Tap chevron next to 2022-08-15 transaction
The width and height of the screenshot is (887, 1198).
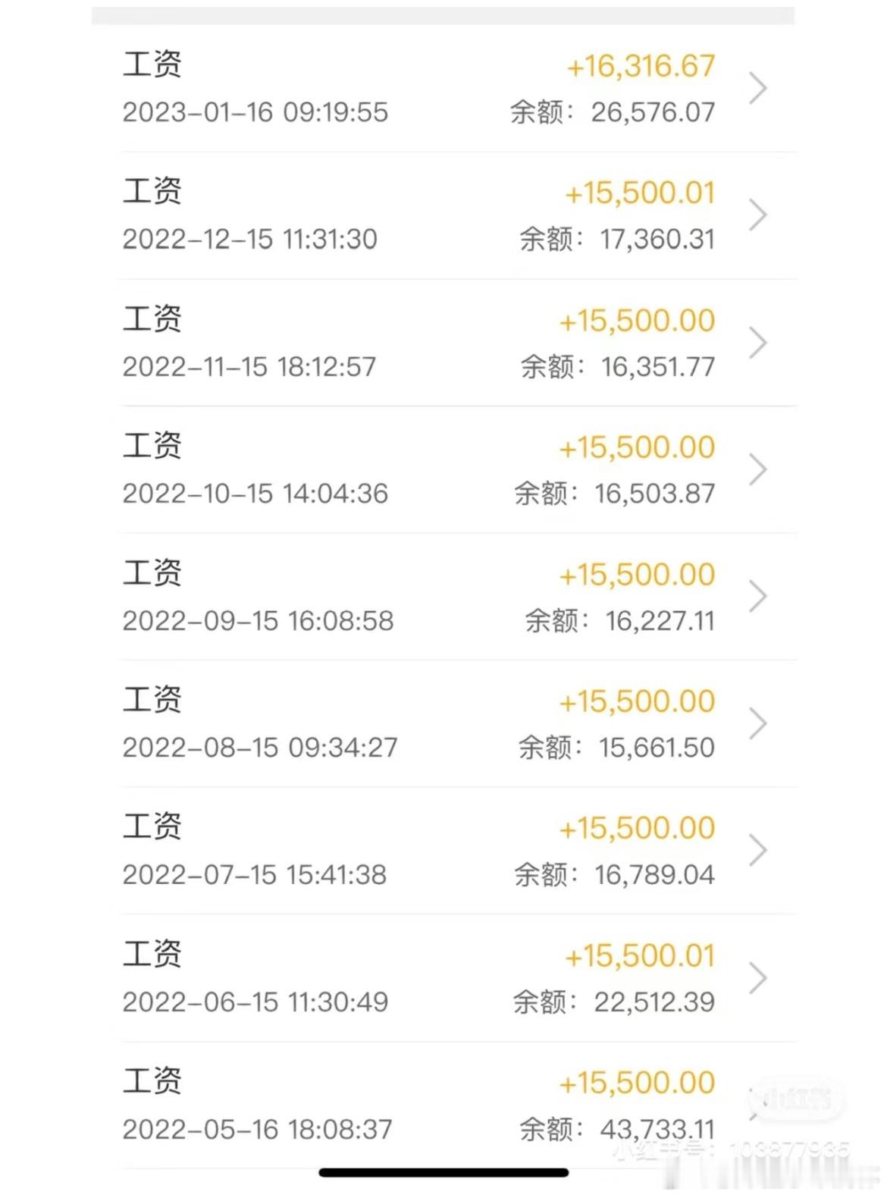(758, 723)
